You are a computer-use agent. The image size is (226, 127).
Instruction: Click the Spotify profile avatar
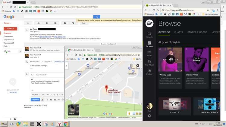[149, 106]
